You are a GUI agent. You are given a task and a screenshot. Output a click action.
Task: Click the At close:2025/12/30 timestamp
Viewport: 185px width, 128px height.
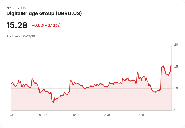coord(21,36)
